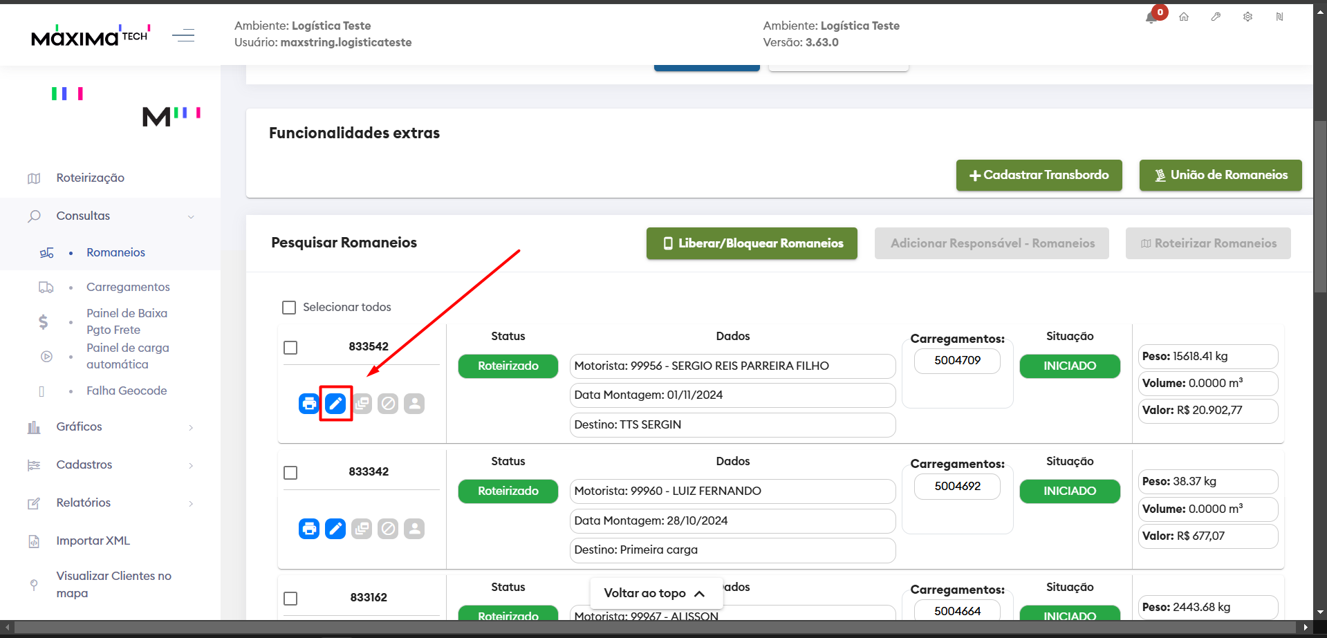1327x638 pixels.
Task: Click the Valor: R$ 677,07 value
Action: point(1208,536)
